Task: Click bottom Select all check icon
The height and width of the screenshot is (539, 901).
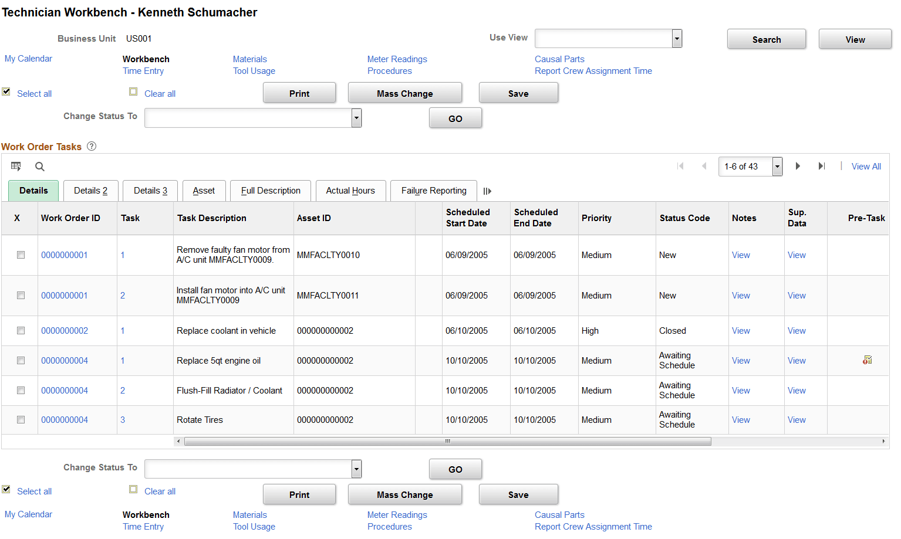Action: pyautogui.click(x=6, y=489)
